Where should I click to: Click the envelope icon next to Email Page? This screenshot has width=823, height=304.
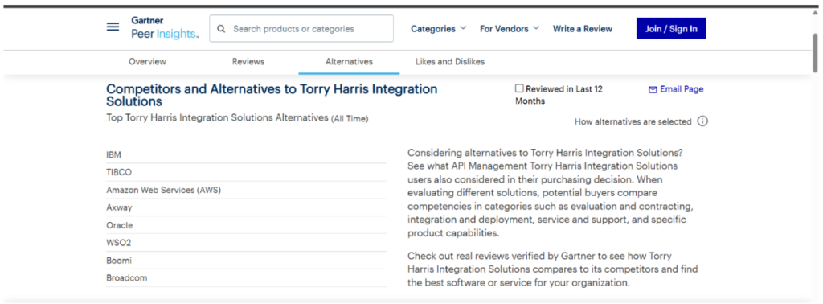[653, 90]
